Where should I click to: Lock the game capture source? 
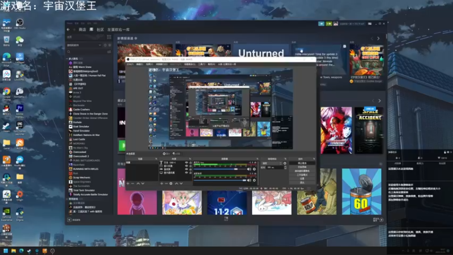190,169
